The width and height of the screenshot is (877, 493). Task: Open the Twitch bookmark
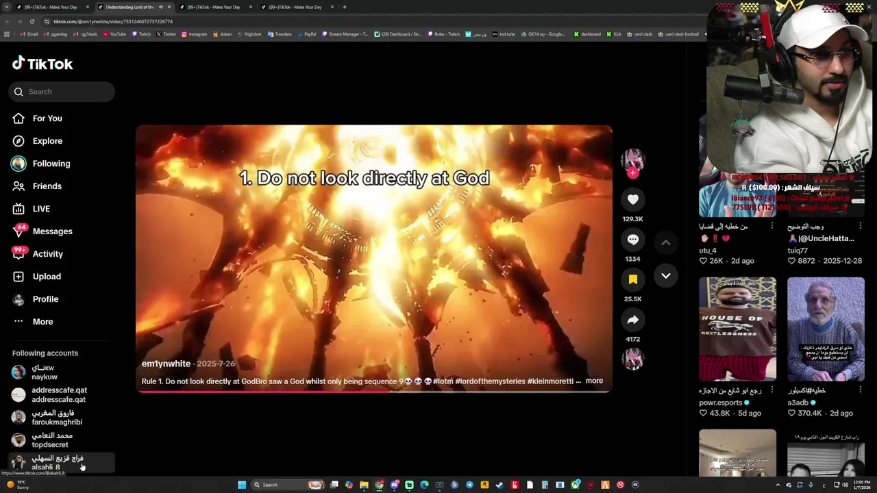point(141,34)
